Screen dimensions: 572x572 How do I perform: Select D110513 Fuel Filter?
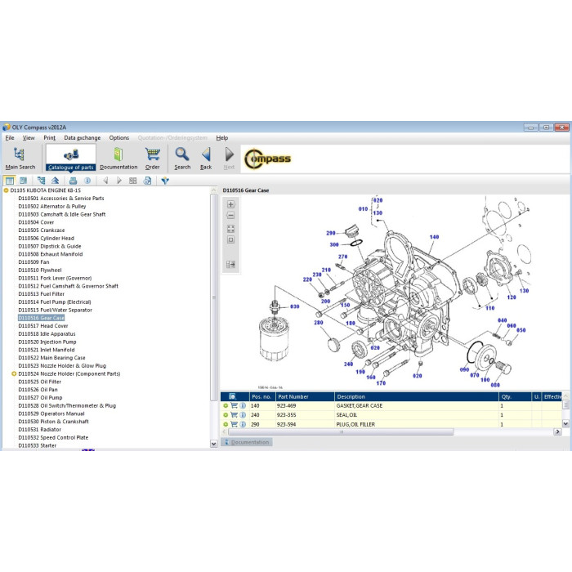pos(41,294)
